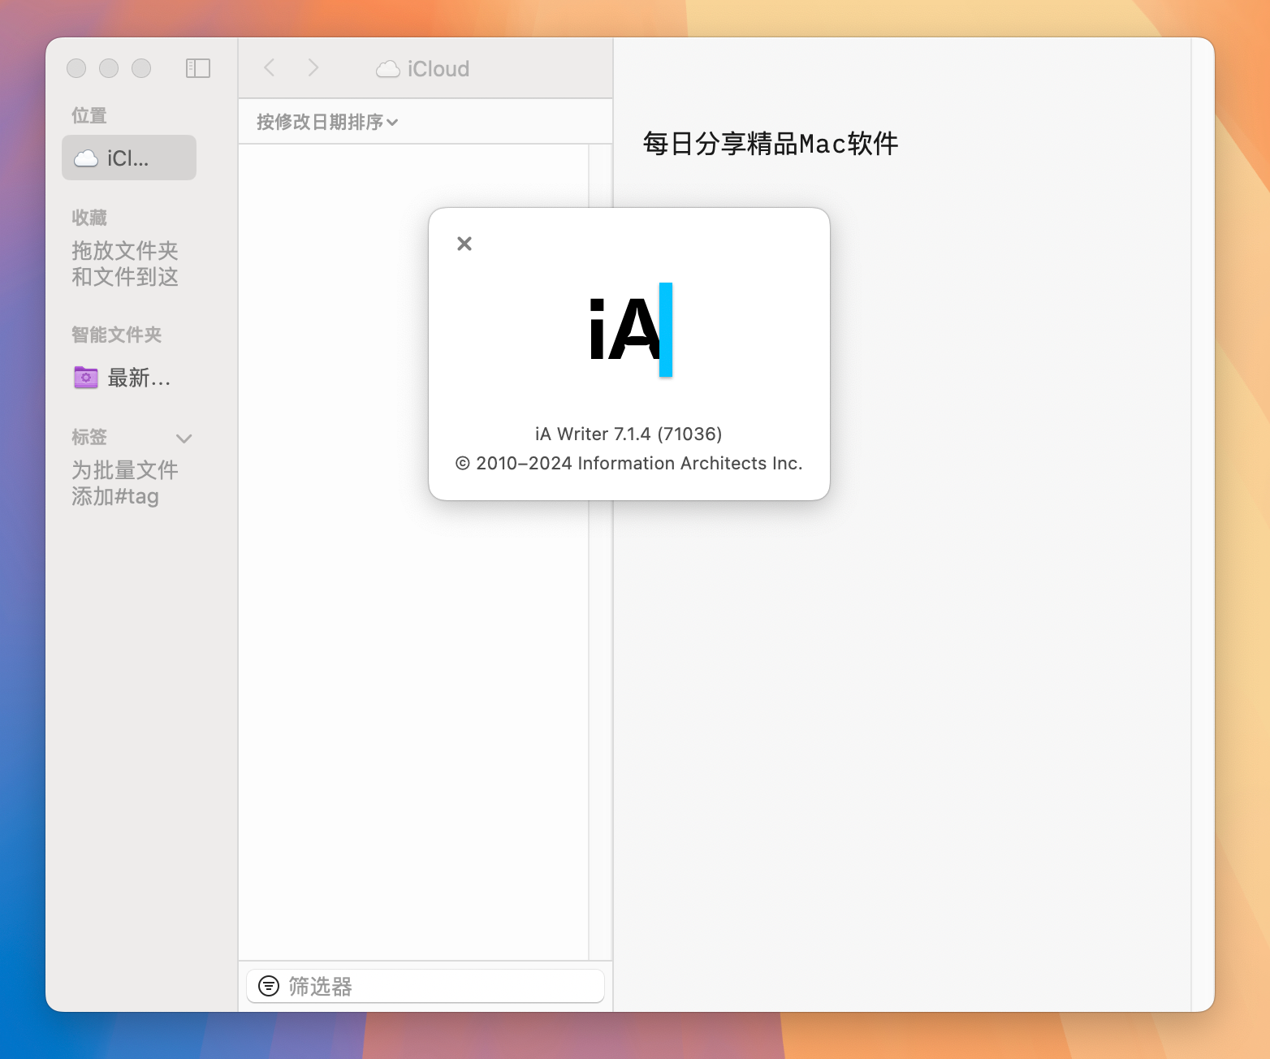Click the cloud icon beside the iCloud title
The height and width of the screenshot is (1059, 1270).
[388, 69]
